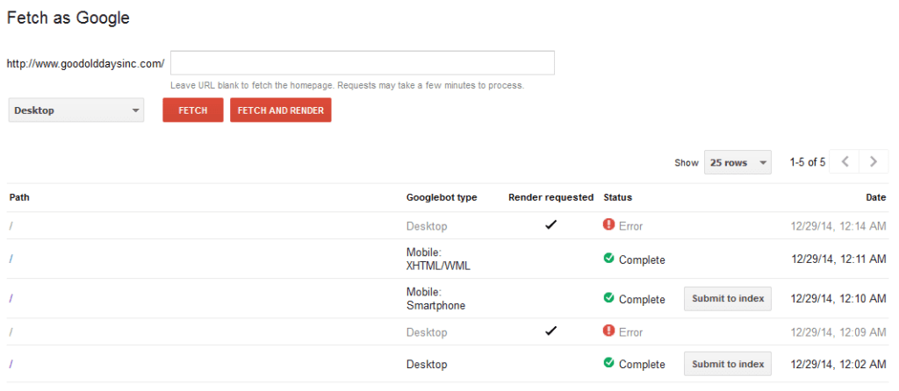899x391 pixels.
Task: Click the green complete icon for 12:02 AM fetch
Action: click(609, 363)
